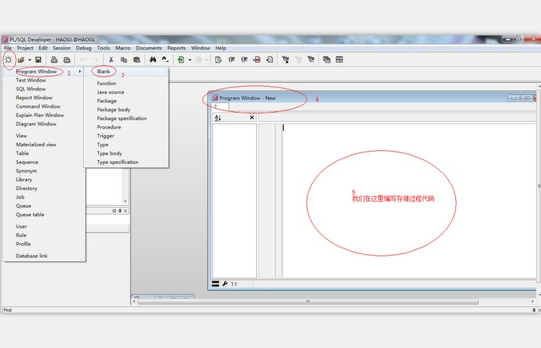The width and height of the screenshot is (541, 348).
Task: Open the Session menu
Action: (61, 48)
